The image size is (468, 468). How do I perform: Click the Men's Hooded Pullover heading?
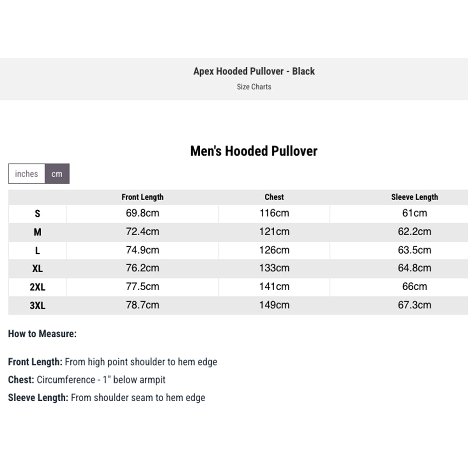(254, 151)
